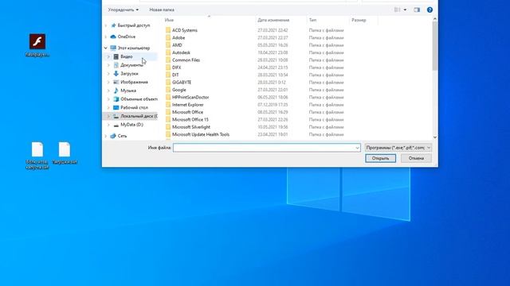The image size is (510, 286).
Task: Change view layout icon in toolbar
Action: pyautogui.click(x=397, y=10)
